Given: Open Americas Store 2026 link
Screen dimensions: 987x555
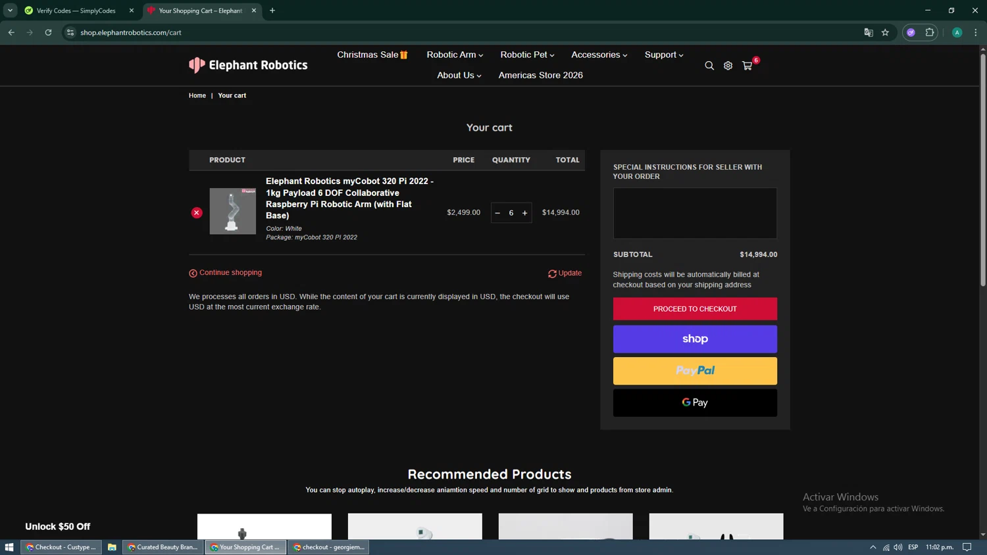Looking at the screenshot, I should [541, 75].
